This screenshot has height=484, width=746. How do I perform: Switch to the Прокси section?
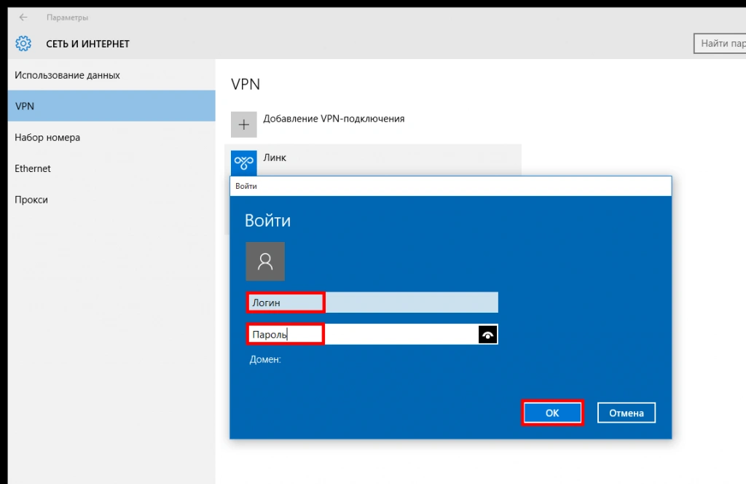(x=31, y=200)
